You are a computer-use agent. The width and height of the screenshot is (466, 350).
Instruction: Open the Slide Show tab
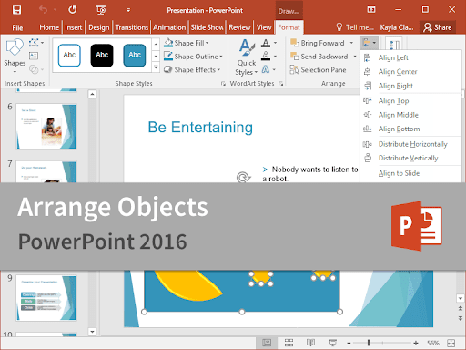coord(207,27)
